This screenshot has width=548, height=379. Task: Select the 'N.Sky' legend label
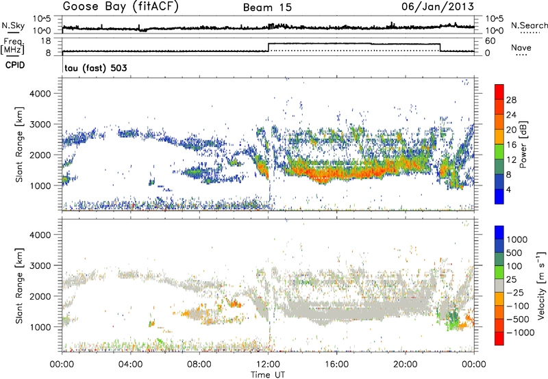13,25
